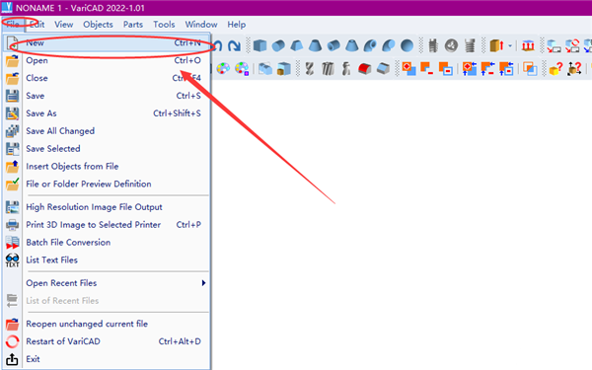Click the overlapping squares intersection icon

click(530, 69)
